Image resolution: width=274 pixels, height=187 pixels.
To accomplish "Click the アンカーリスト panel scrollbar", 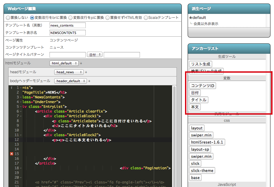I will coord(268,121).
